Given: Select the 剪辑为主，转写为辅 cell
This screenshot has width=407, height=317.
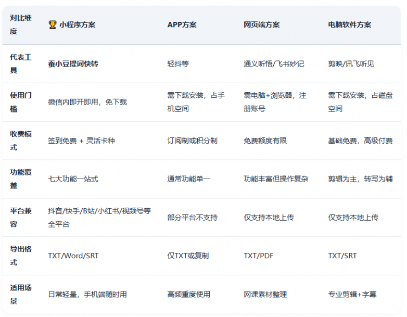Looking at the screenshot, I should click(x=360, y=179).
